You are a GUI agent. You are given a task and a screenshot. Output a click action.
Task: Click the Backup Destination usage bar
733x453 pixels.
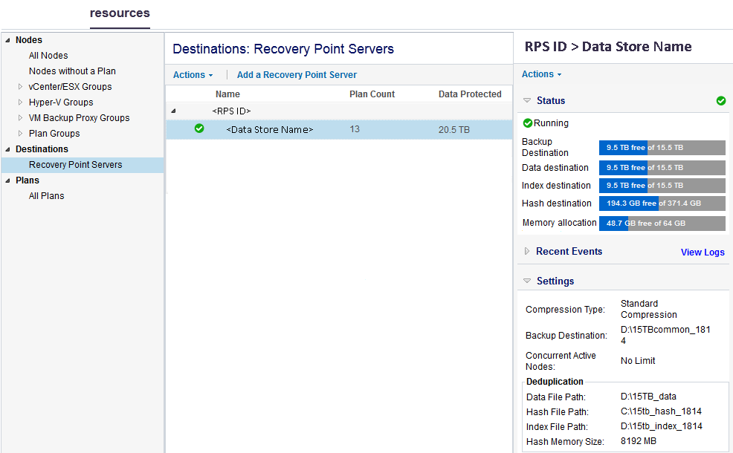(x=662, y=147)
